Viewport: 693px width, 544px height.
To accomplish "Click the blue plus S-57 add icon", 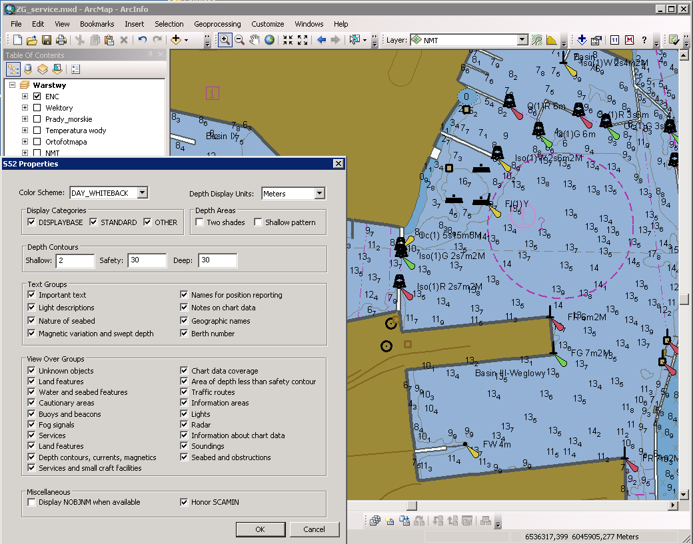I will (x=582, y=40).
